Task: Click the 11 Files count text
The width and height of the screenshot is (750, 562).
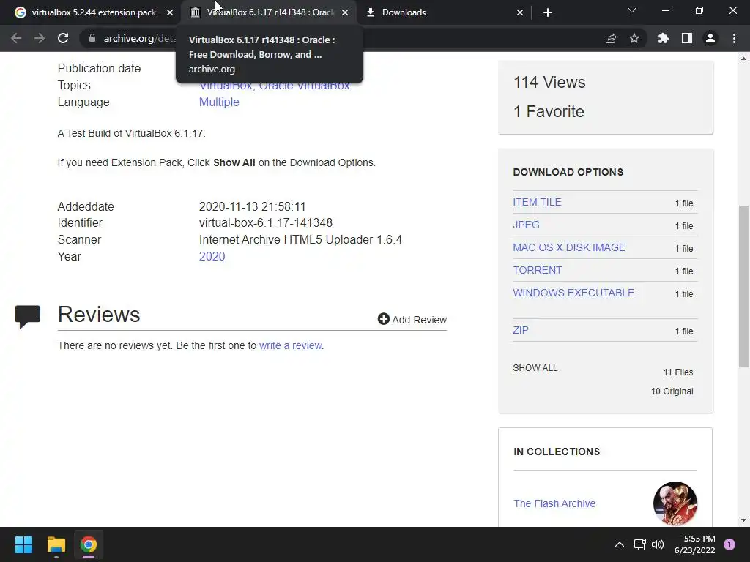Action: click(677, 372)
